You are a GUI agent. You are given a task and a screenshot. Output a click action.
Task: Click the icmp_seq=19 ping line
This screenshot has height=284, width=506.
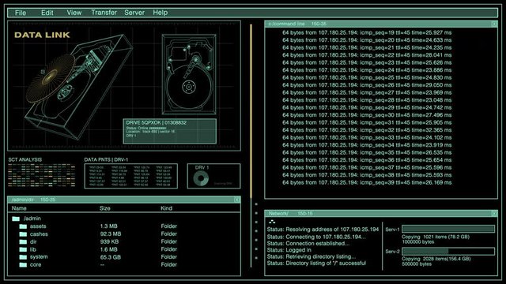coord(367,32)
